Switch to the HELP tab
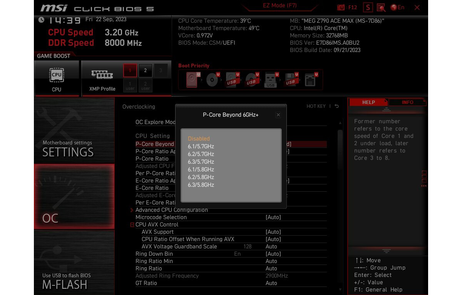 point(368,102)
